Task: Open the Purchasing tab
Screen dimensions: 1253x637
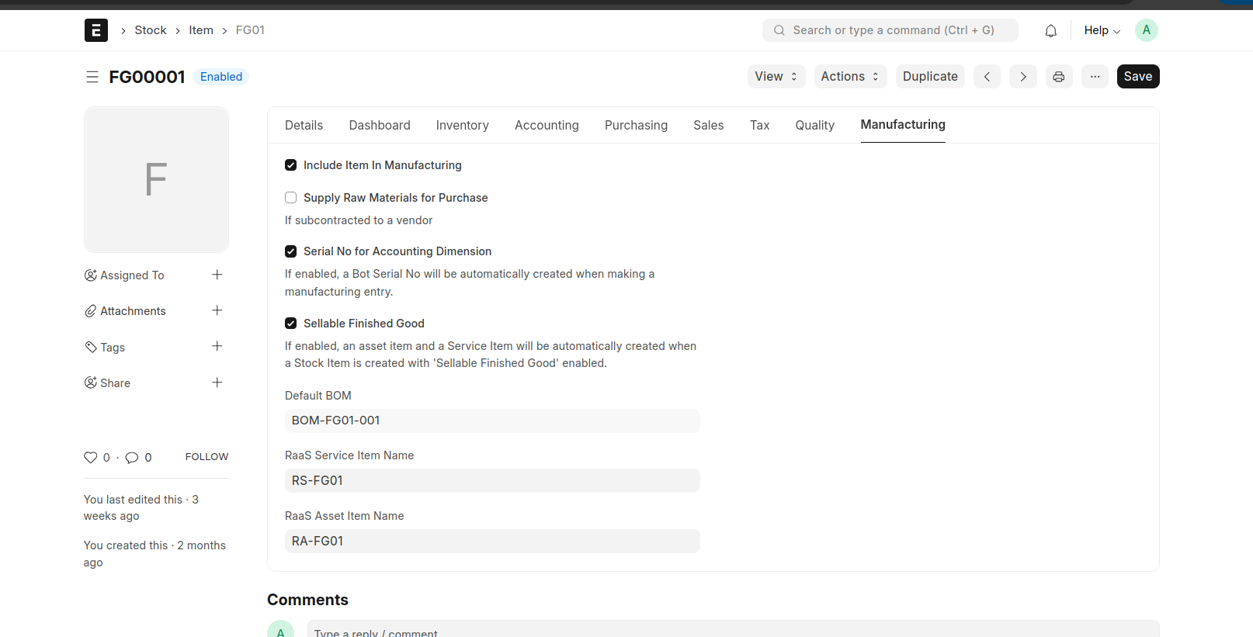Action: click(635, 126)
